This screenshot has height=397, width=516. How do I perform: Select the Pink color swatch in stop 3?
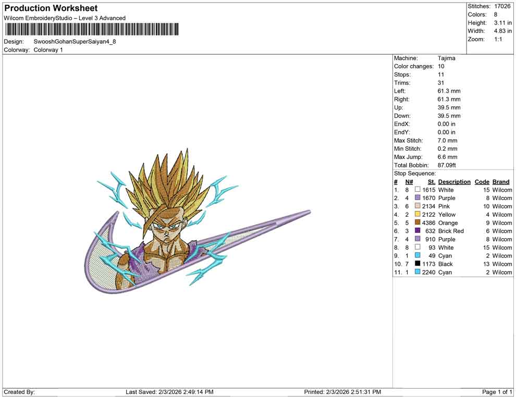pos(417,206)
